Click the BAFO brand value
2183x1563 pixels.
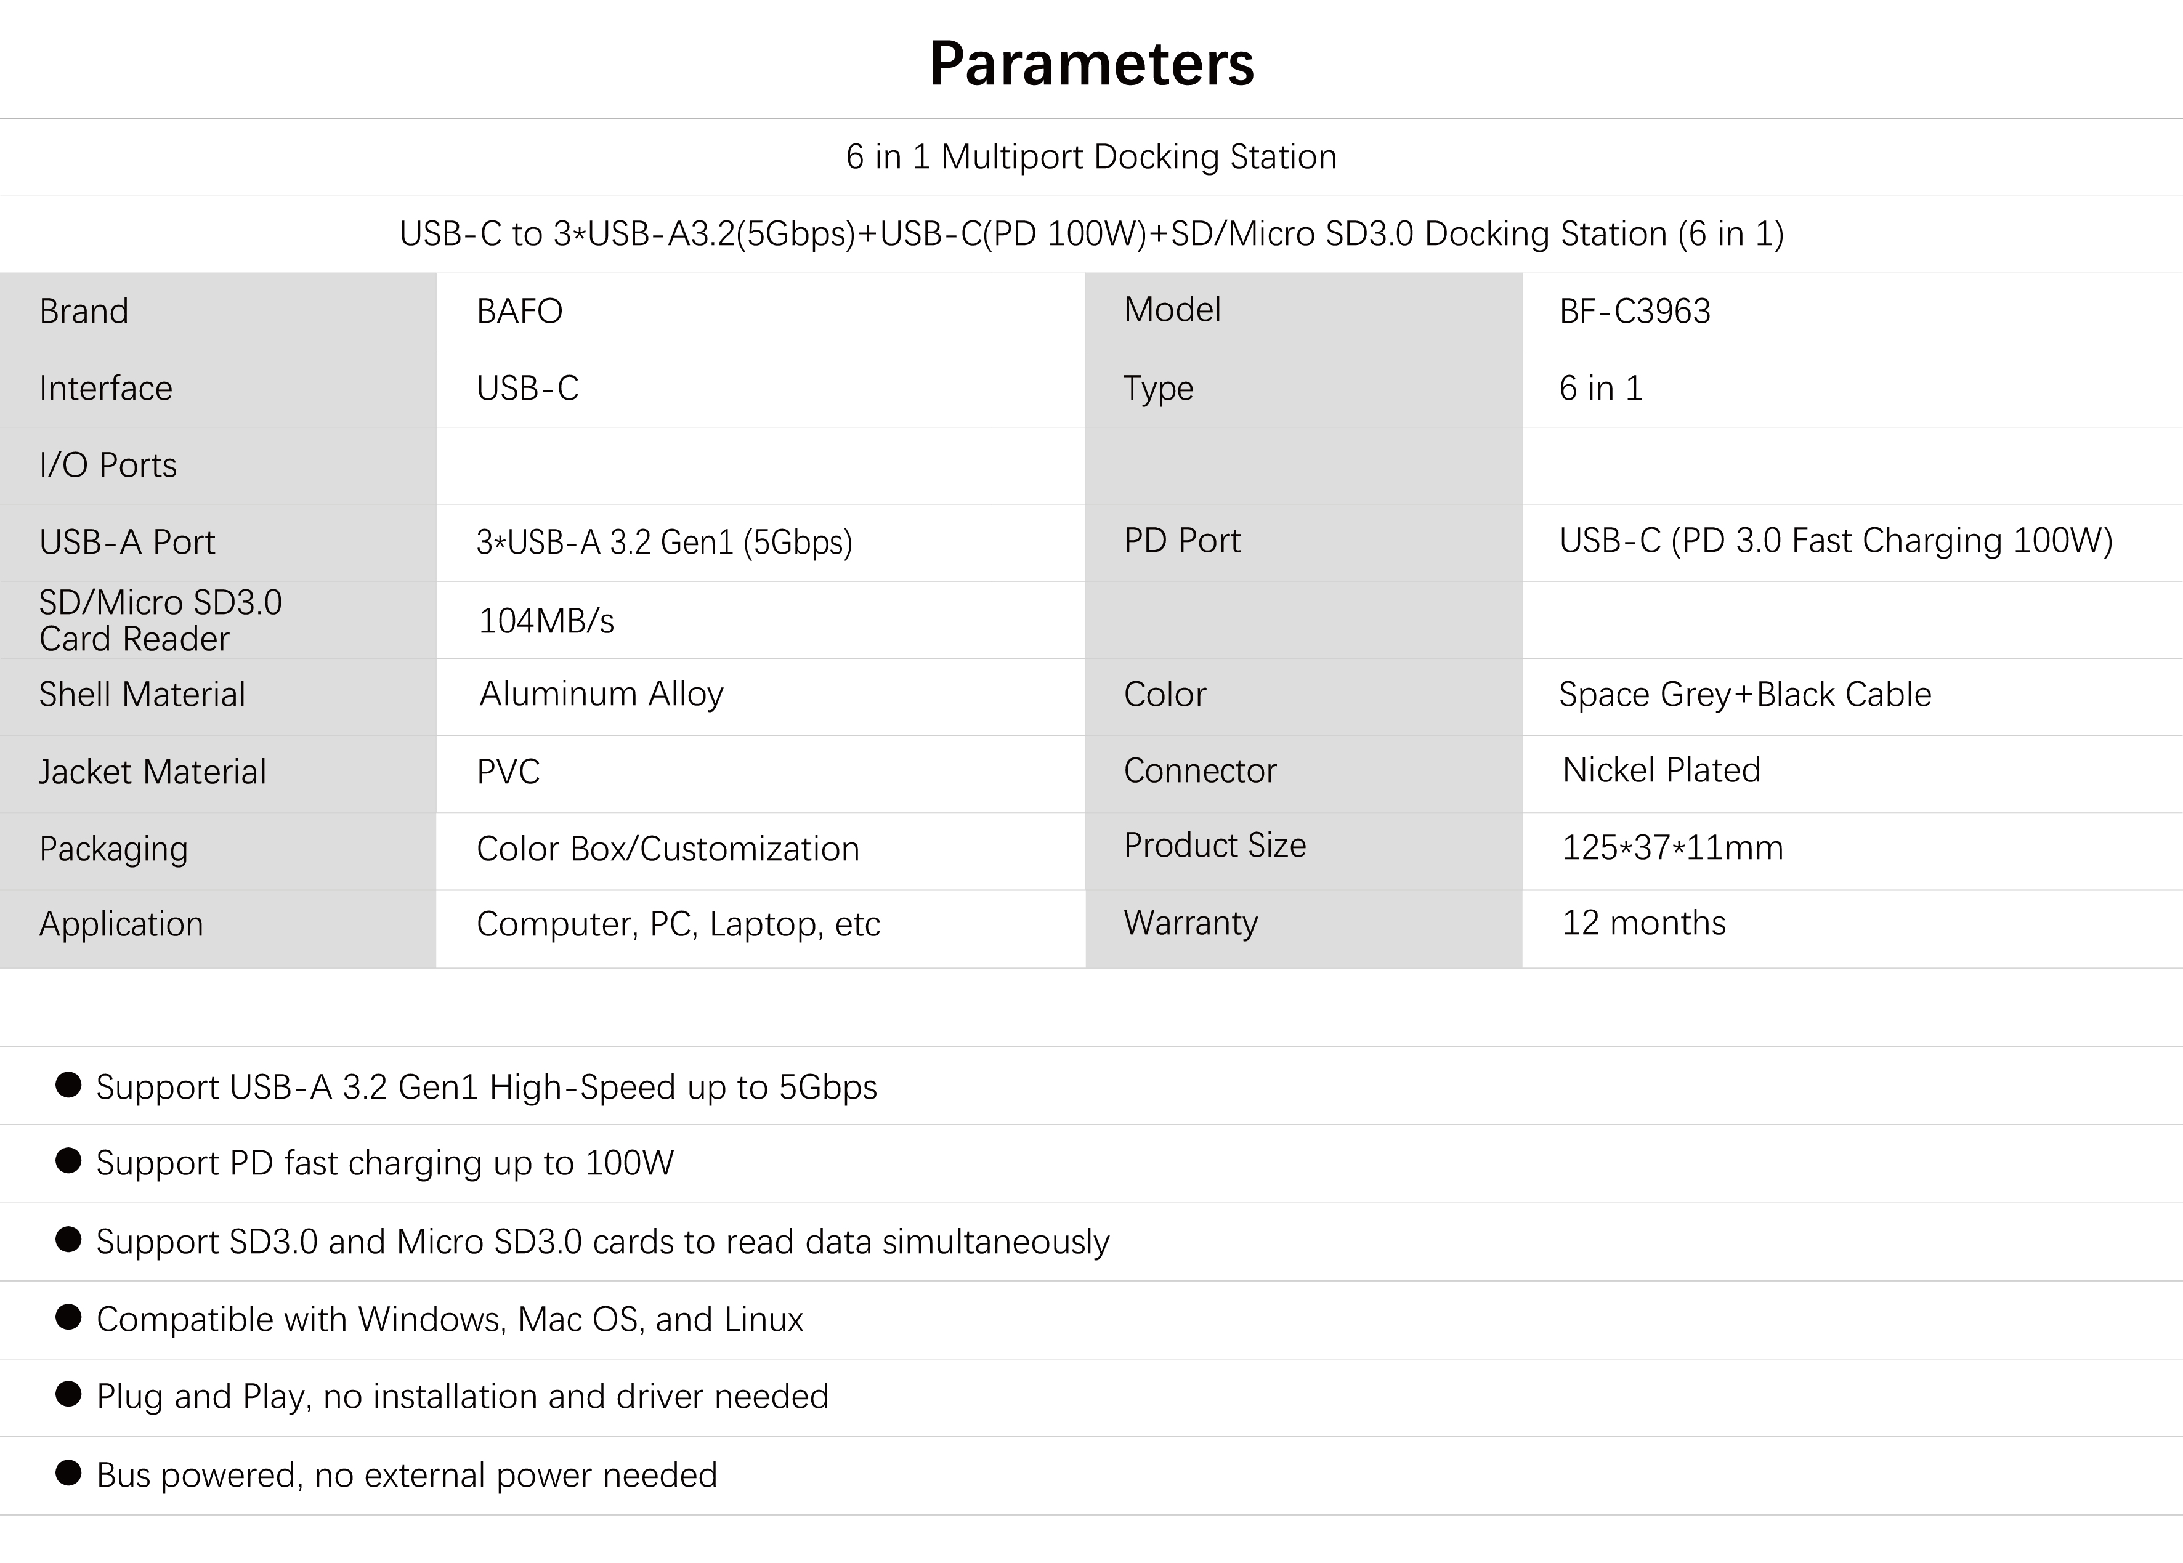(520, 311)
